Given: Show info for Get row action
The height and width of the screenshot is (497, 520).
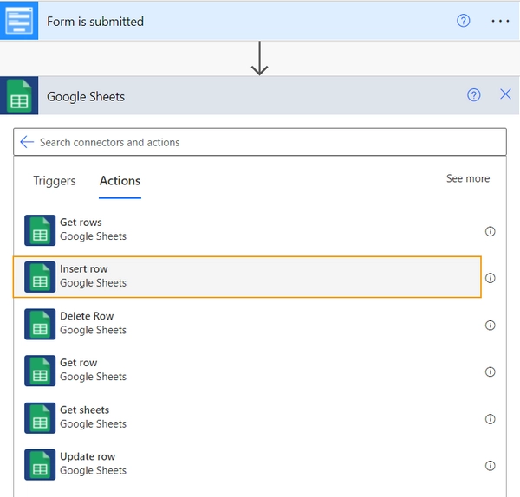Looking at the screenshot, I should 490,371.
